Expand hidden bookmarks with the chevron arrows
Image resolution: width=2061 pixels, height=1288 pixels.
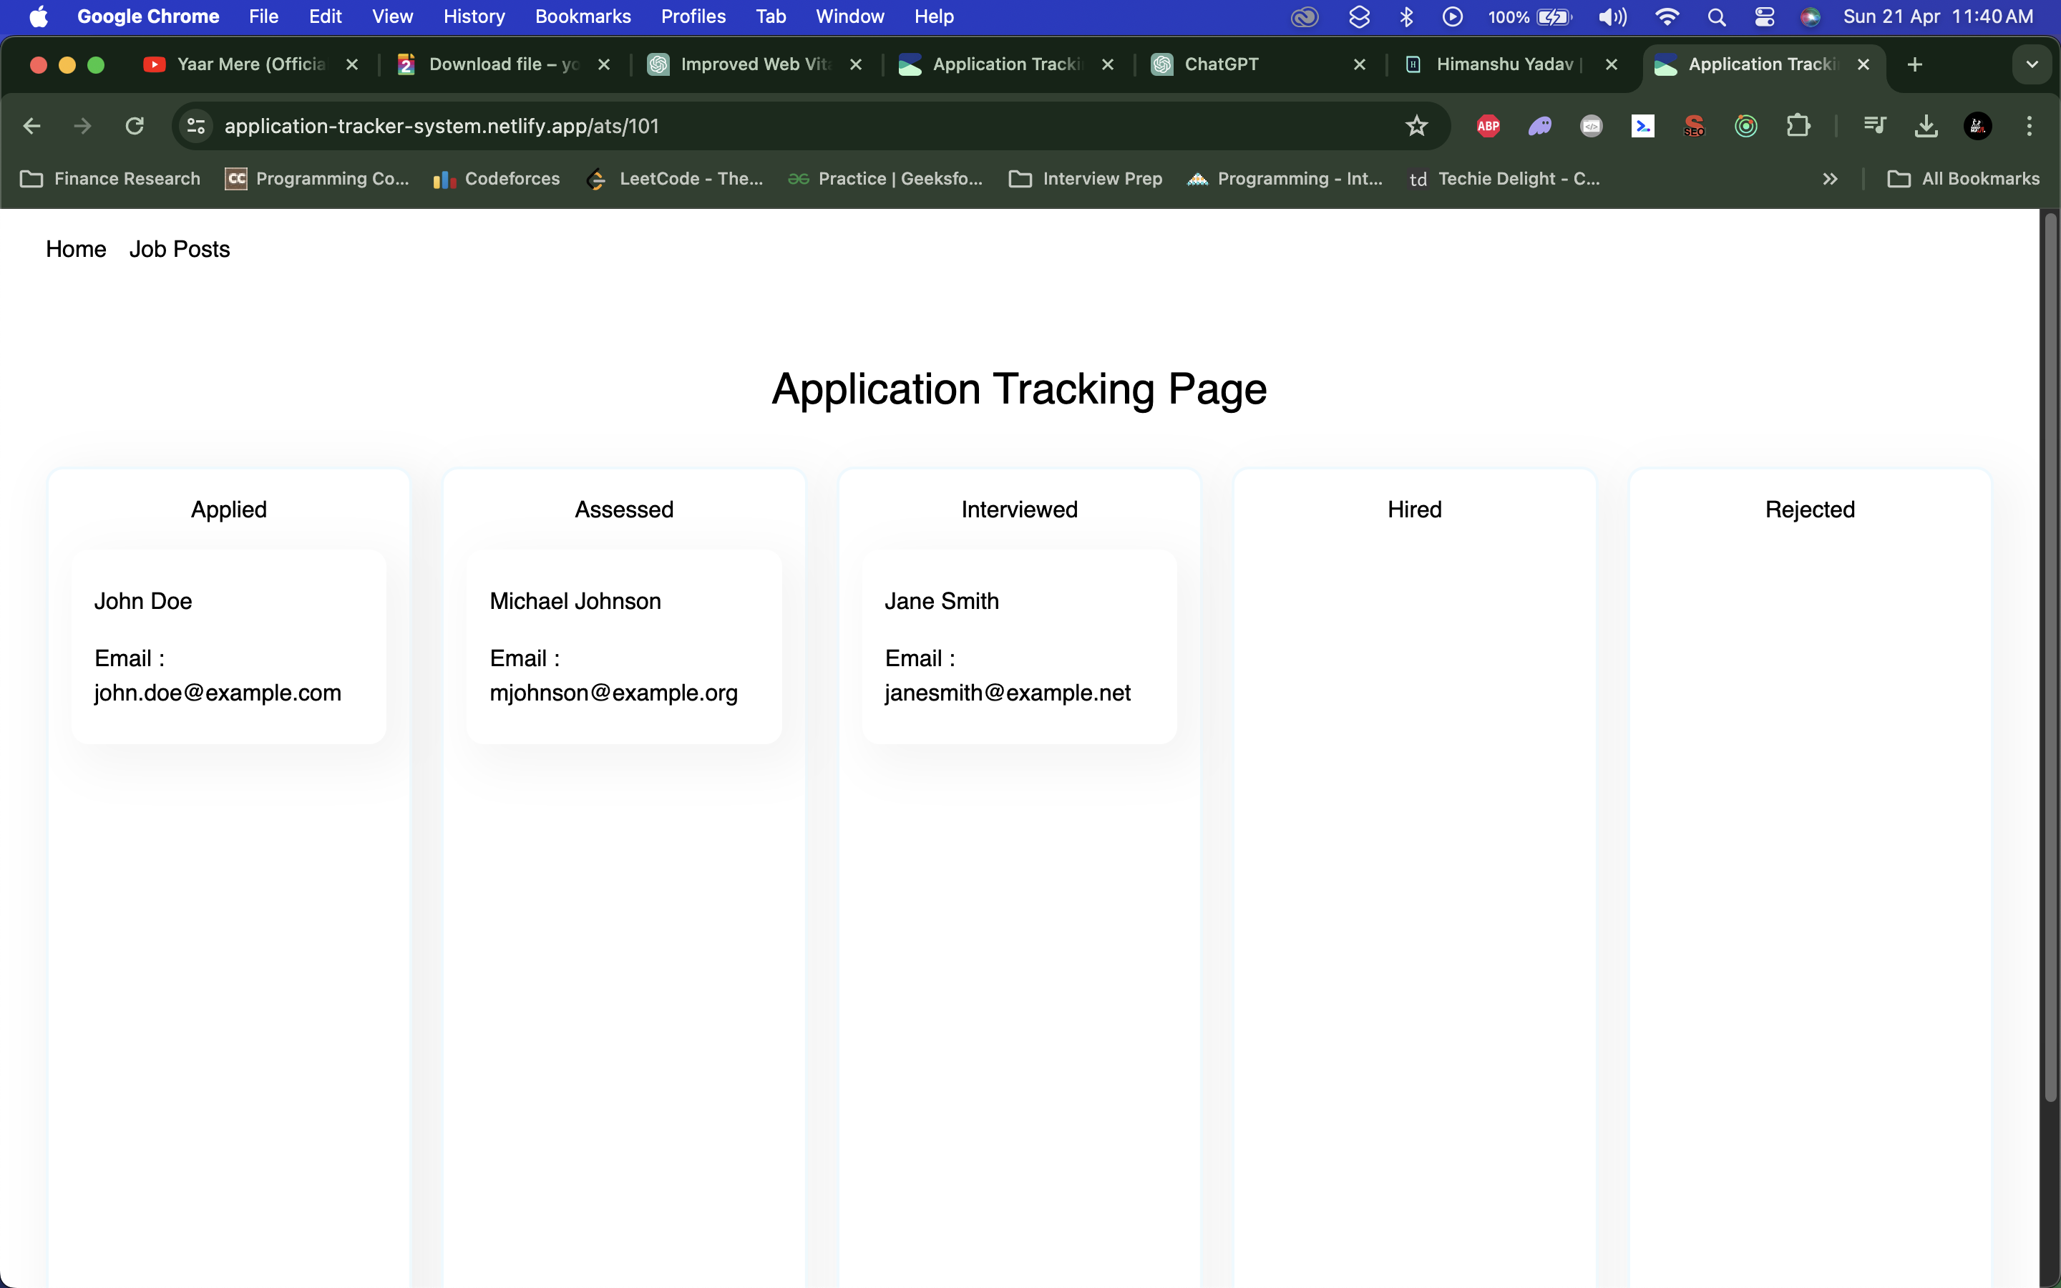click(1829, 178)
